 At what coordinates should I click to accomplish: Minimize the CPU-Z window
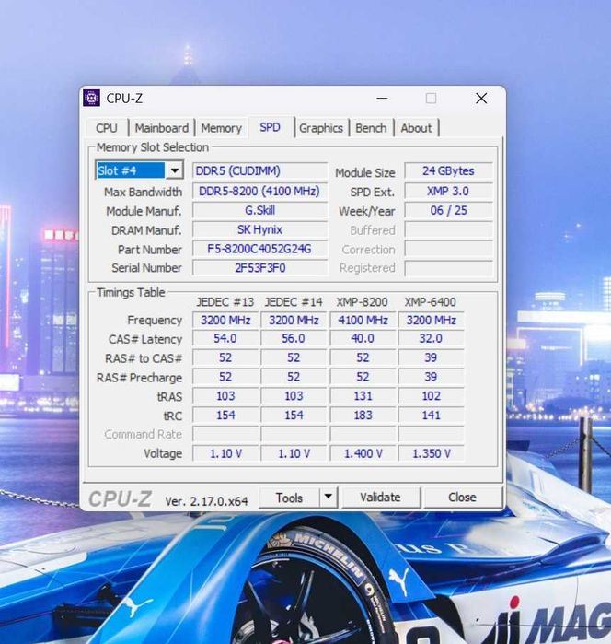(382, 99)
